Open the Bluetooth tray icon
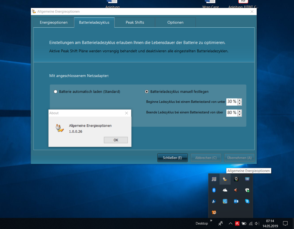 click(x=214, y=190)
